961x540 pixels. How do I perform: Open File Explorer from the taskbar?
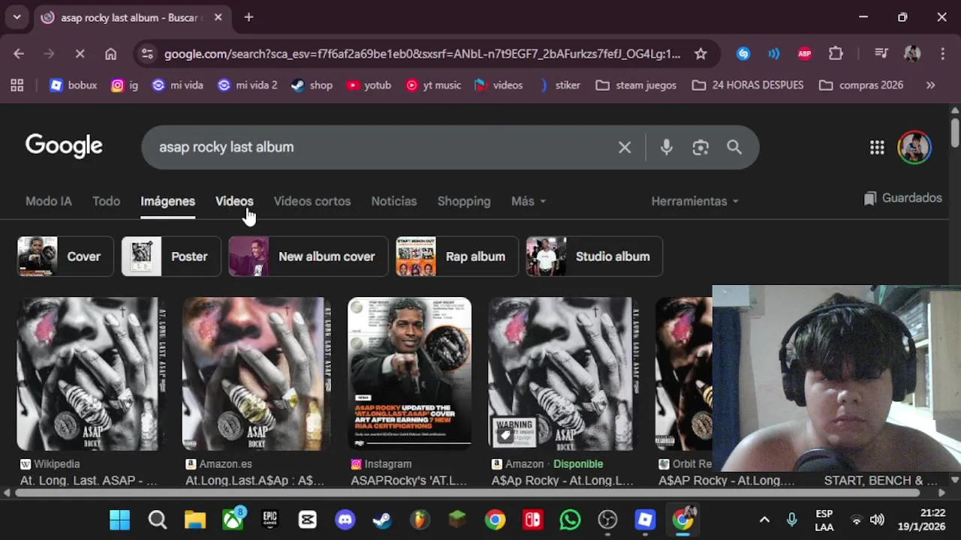pyautogui.click(x=194, y=520)
